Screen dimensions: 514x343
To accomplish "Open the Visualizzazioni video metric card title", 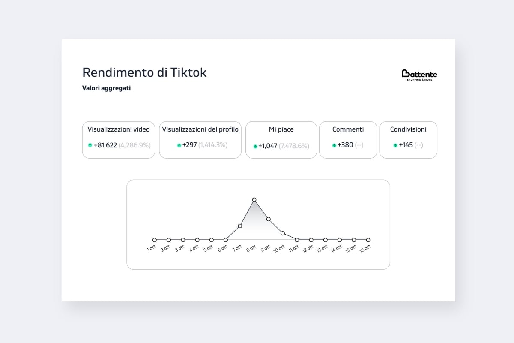I will 119,129.
